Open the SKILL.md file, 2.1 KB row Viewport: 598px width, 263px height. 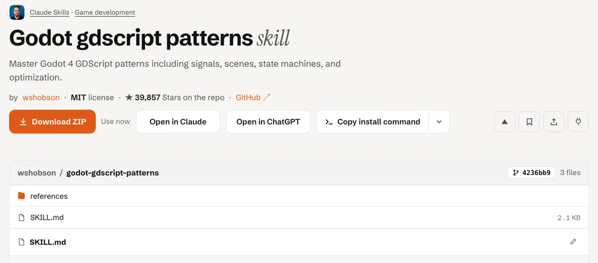(x=299, y=217)
